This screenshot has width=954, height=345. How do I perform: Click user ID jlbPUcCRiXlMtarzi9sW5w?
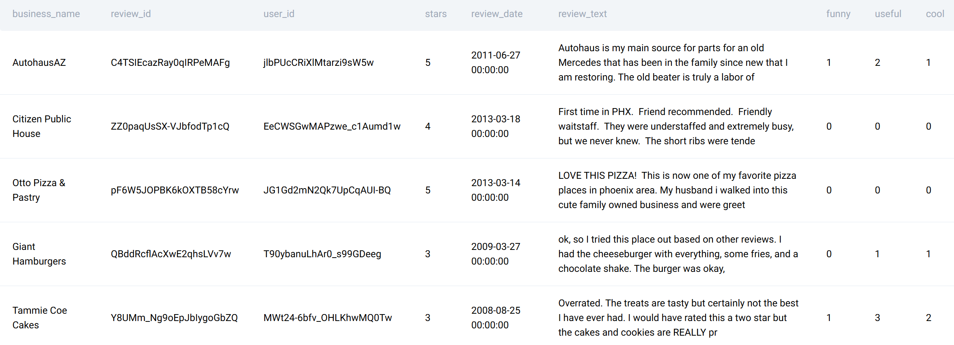(318, 63)
